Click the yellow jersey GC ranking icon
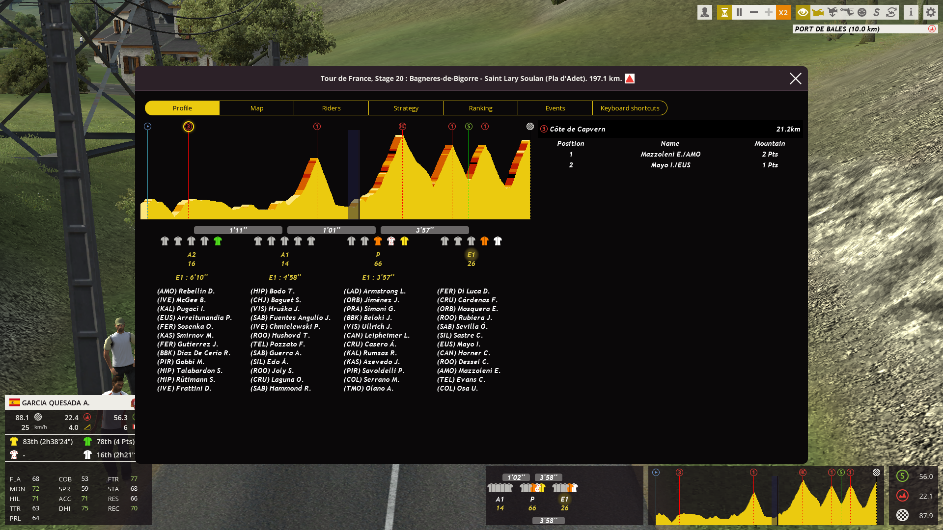This screenshot has width=943, height=530. click(14, 441)
